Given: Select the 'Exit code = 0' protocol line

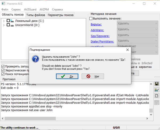Looking at the screenshot, I should pyautogui.click(x=10, y=88).
